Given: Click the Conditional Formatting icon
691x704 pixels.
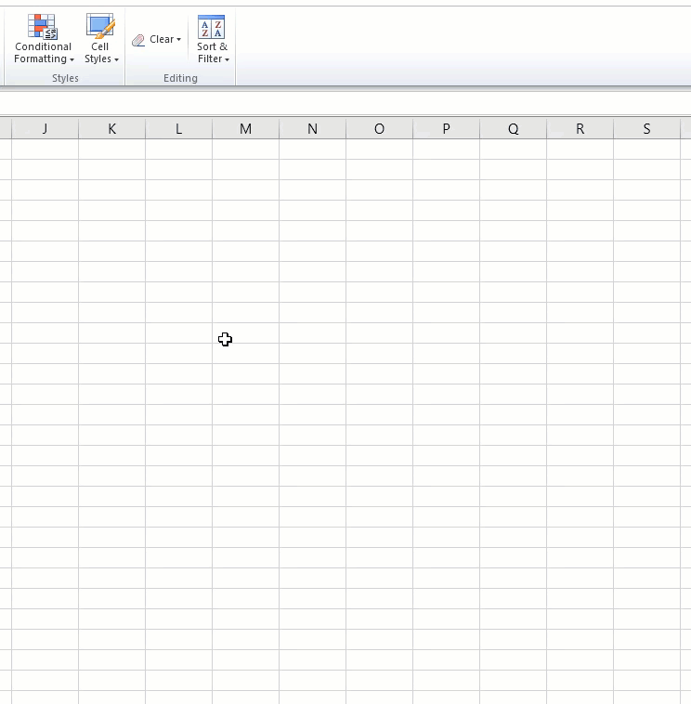Looking at the screenshot, I should coord(43,26).
